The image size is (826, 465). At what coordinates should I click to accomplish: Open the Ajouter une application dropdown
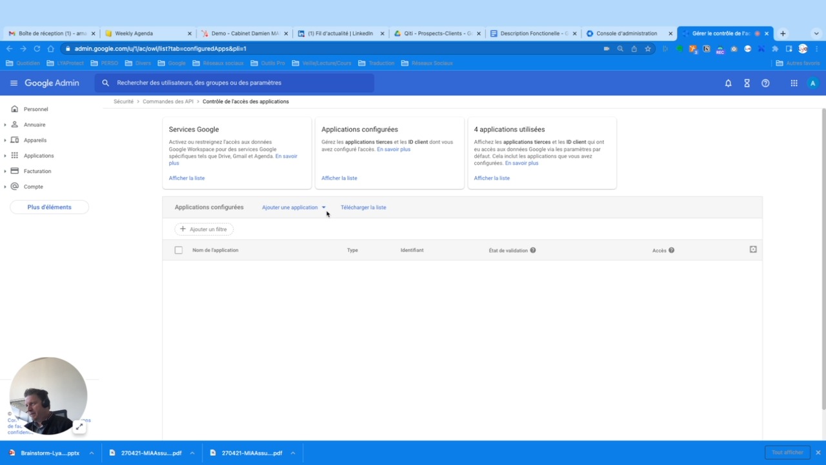[x=294, y=207]
